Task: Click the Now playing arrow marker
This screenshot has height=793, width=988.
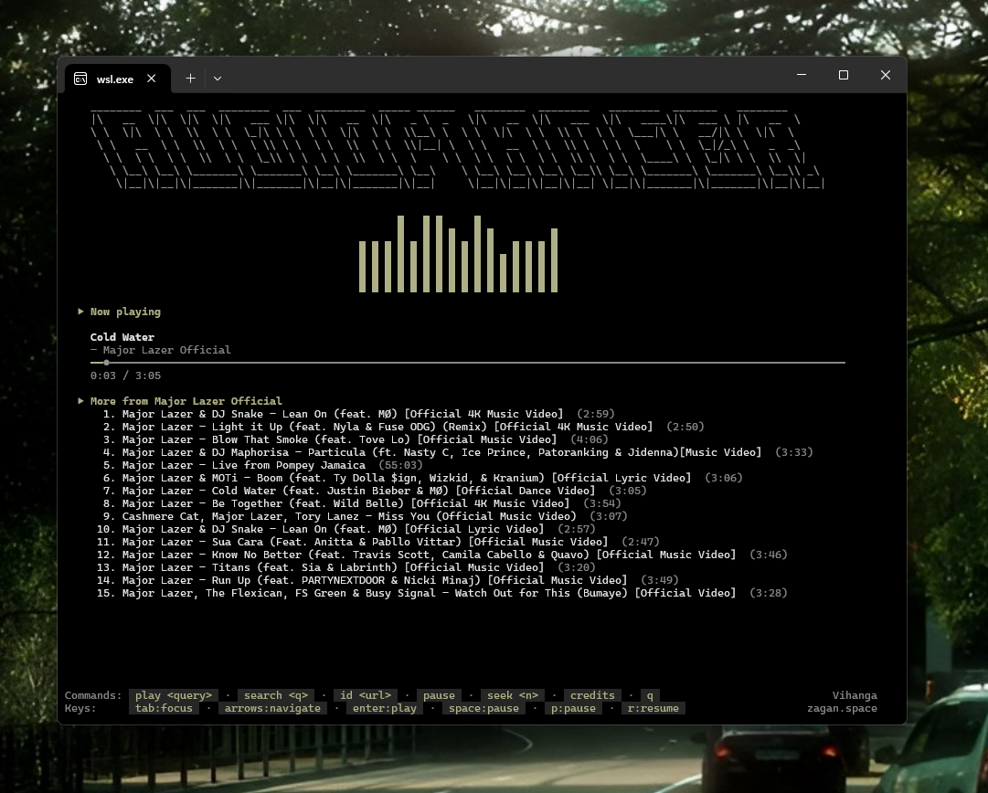Action: click(x=80, y=312)
